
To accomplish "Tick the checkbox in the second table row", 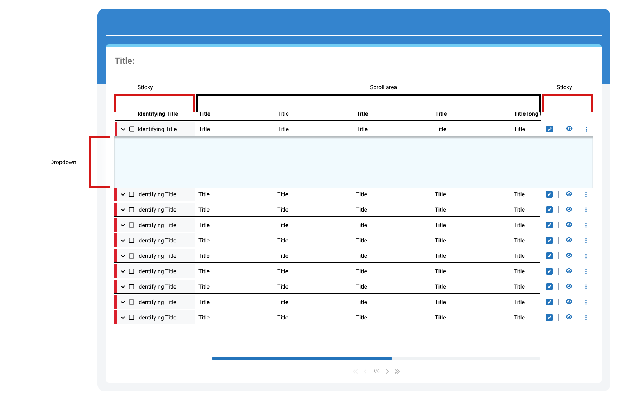I will click(131, 194).
